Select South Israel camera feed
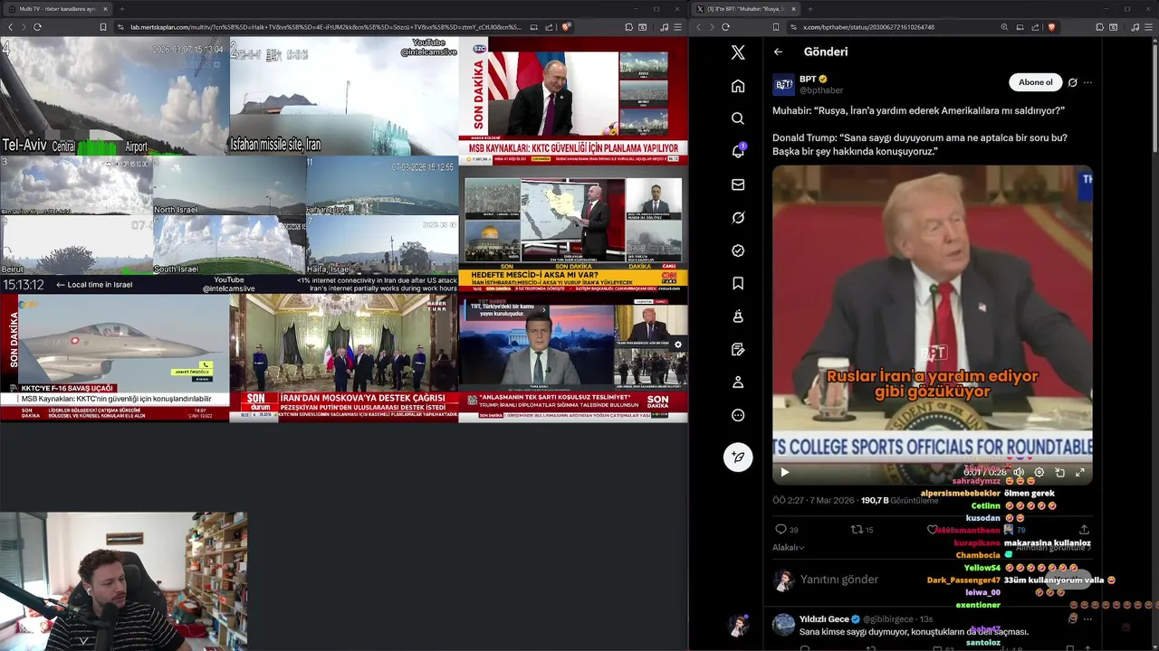The image size is (1159, 651). coord(229,245)
